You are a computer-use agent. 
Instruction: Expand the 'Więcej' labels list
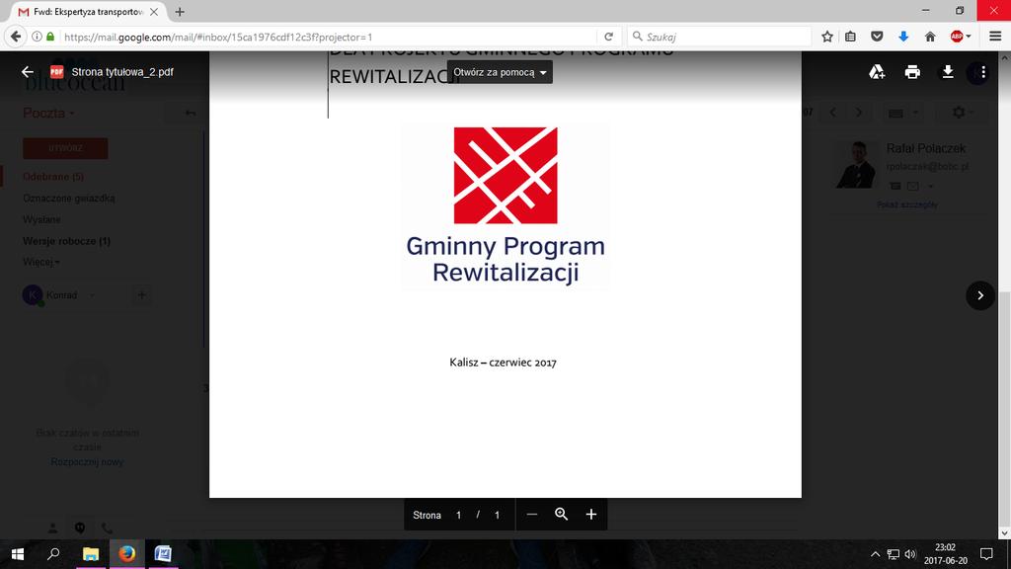pyautogui.click(x=41, y=262)
